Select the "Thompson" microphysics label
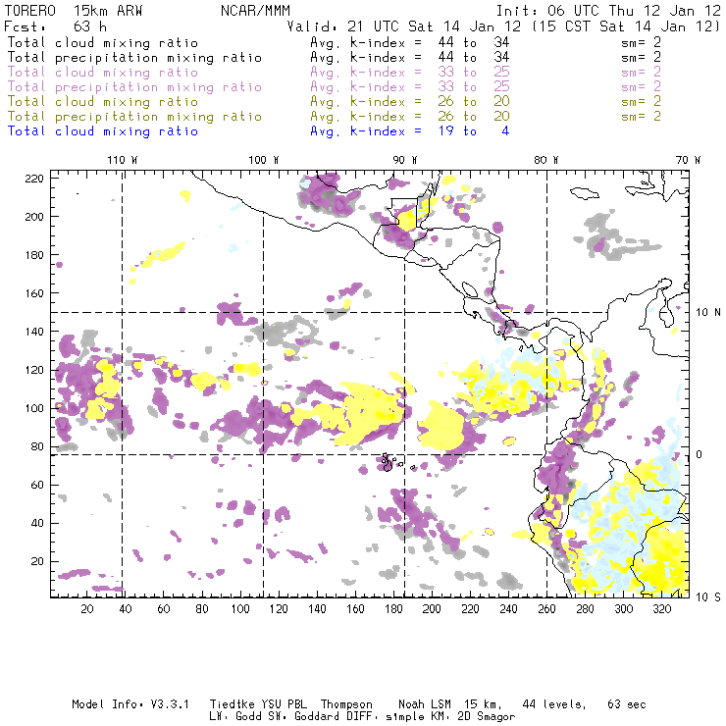The image size is (726, 726). (346, 704)
